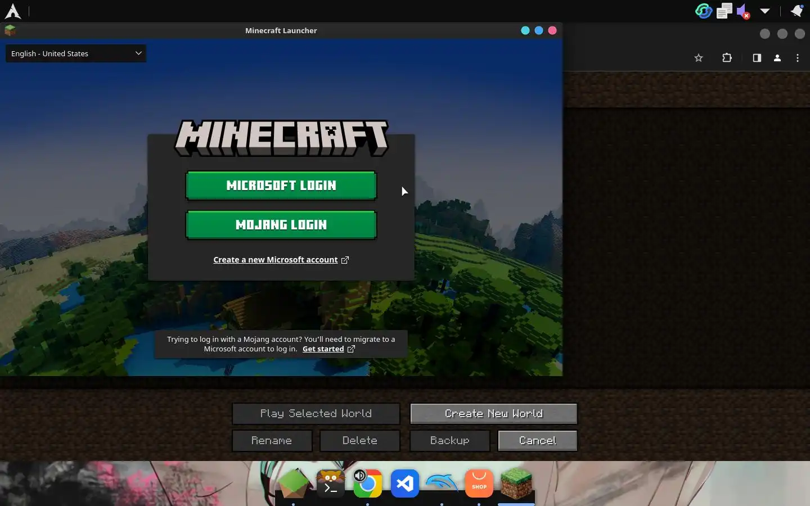
Task: Bookmark page with the browser star icon
Action: coord(699,58)
